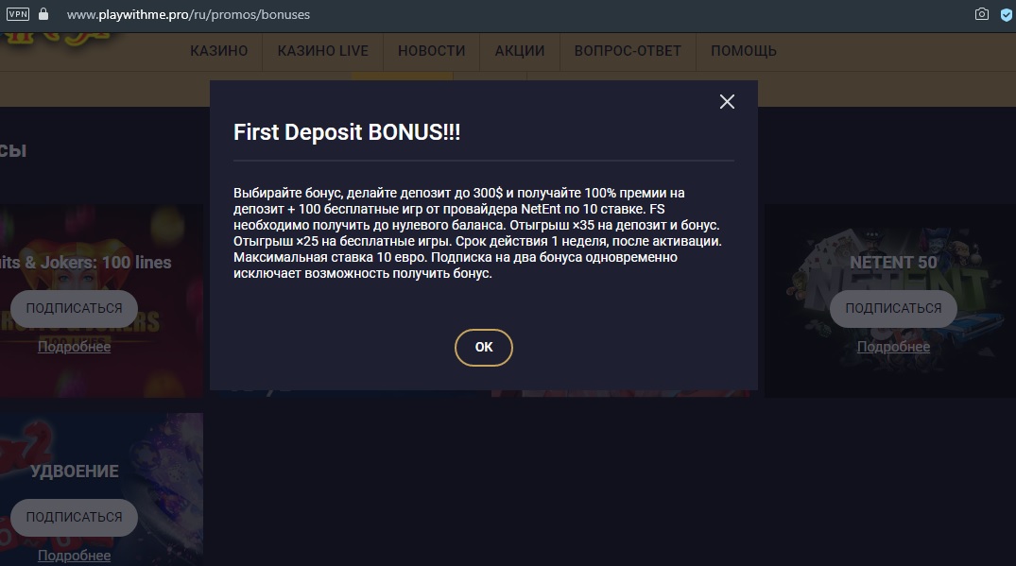Open Подробнее under the УДВОЕНИЕ bonus
The height and width of the screenshot is (566, 1016).
click(74, 555)
